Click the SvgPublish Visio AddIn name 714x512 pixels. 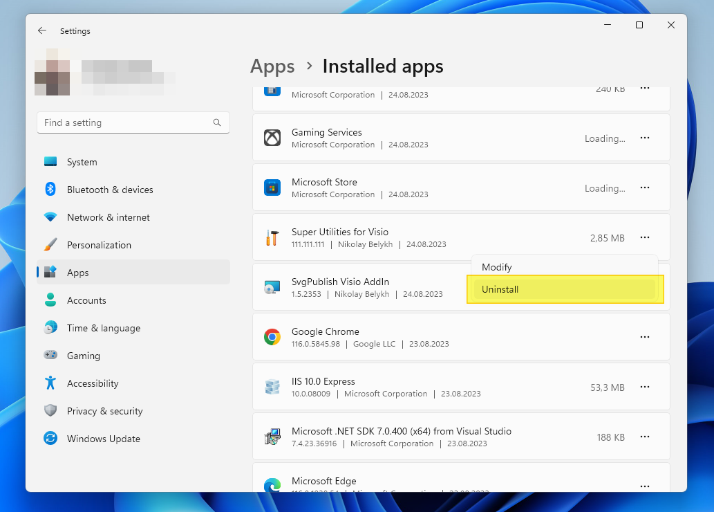[340, 282]
